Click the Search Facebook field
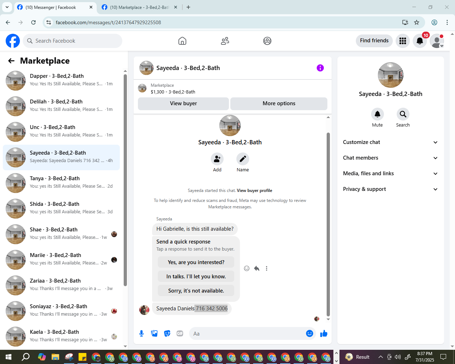Screen dimensions: 455x364 coord(73,41)
